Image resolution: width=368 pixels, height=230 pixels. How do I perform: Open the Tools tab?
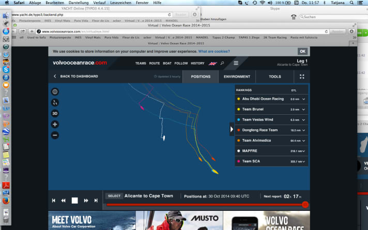tap(275, 76)
